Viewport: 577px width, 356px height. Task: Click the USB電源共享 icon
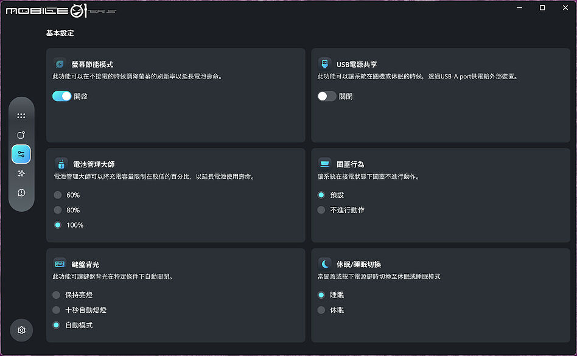(x=325, y=64)
